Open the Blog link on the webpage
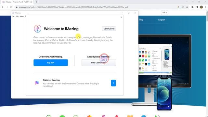Screen dimensions: 208x117 click(x=141, y=19)
